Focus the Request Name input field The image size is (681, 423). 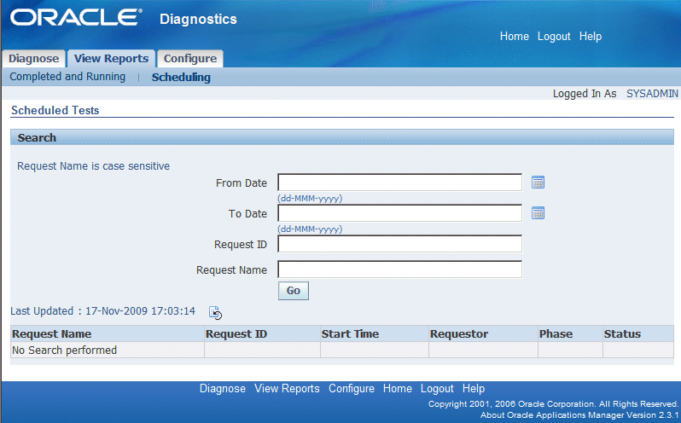click(400, 269)
